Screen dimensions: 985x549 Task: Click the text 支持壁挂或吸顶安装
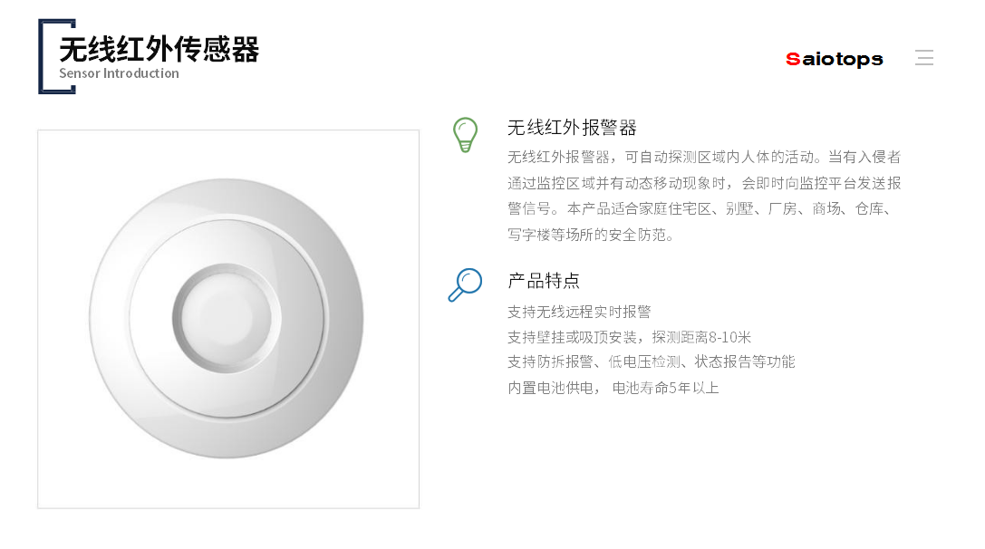[572, 337]
